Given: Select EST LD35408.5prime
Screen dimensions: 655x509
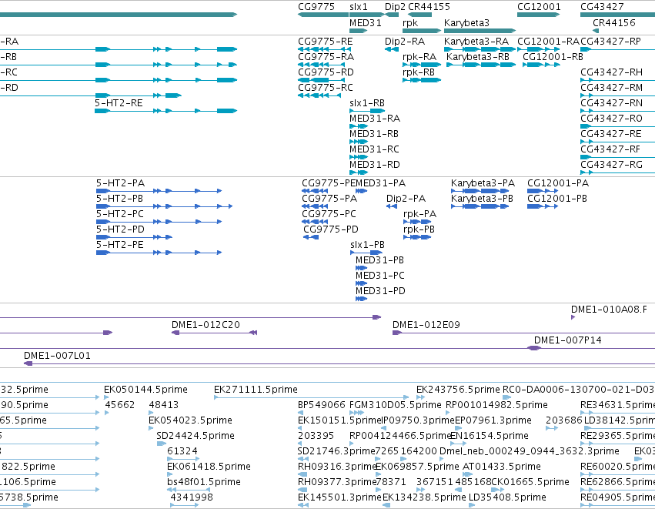Looking at the screenshot, I should (x=472, y=505).
